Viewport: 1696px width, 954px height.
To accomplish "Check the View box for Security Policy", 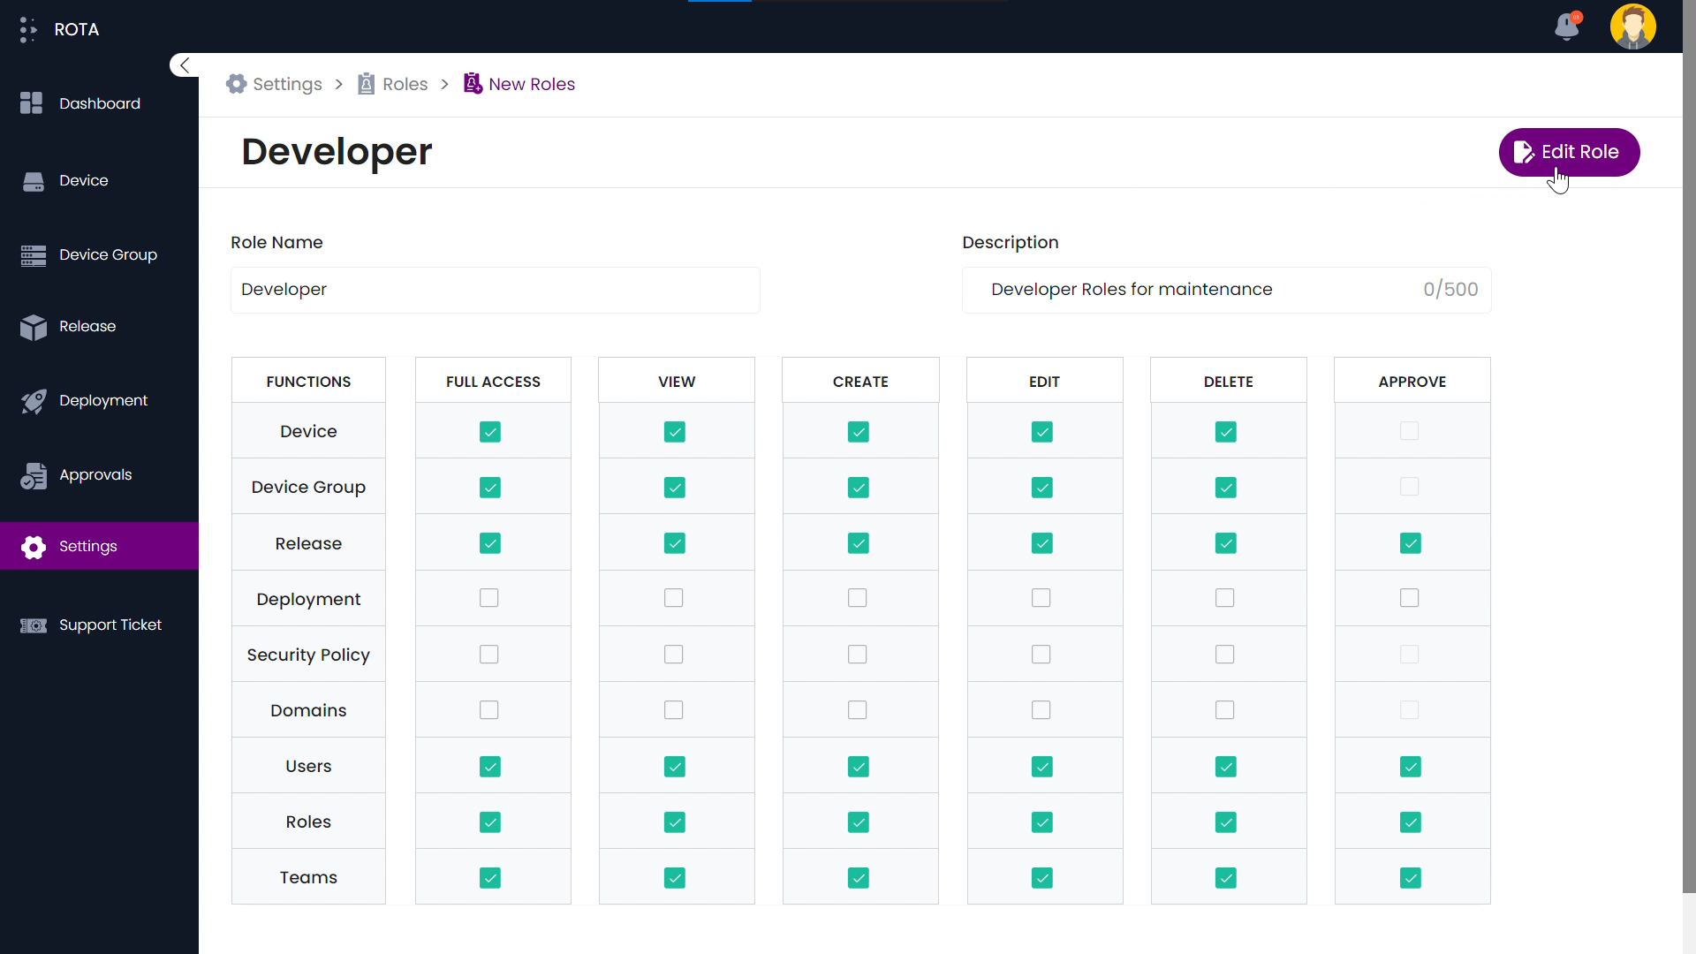I will (674, 655).
